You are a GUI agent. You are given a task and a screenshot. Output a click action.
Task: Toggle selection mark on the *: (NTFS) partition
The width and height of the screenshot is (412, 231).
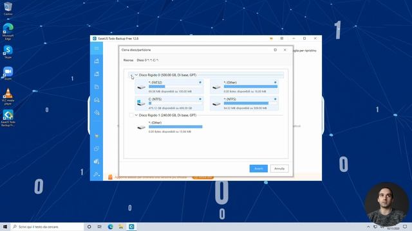click(x=276, y=99)
